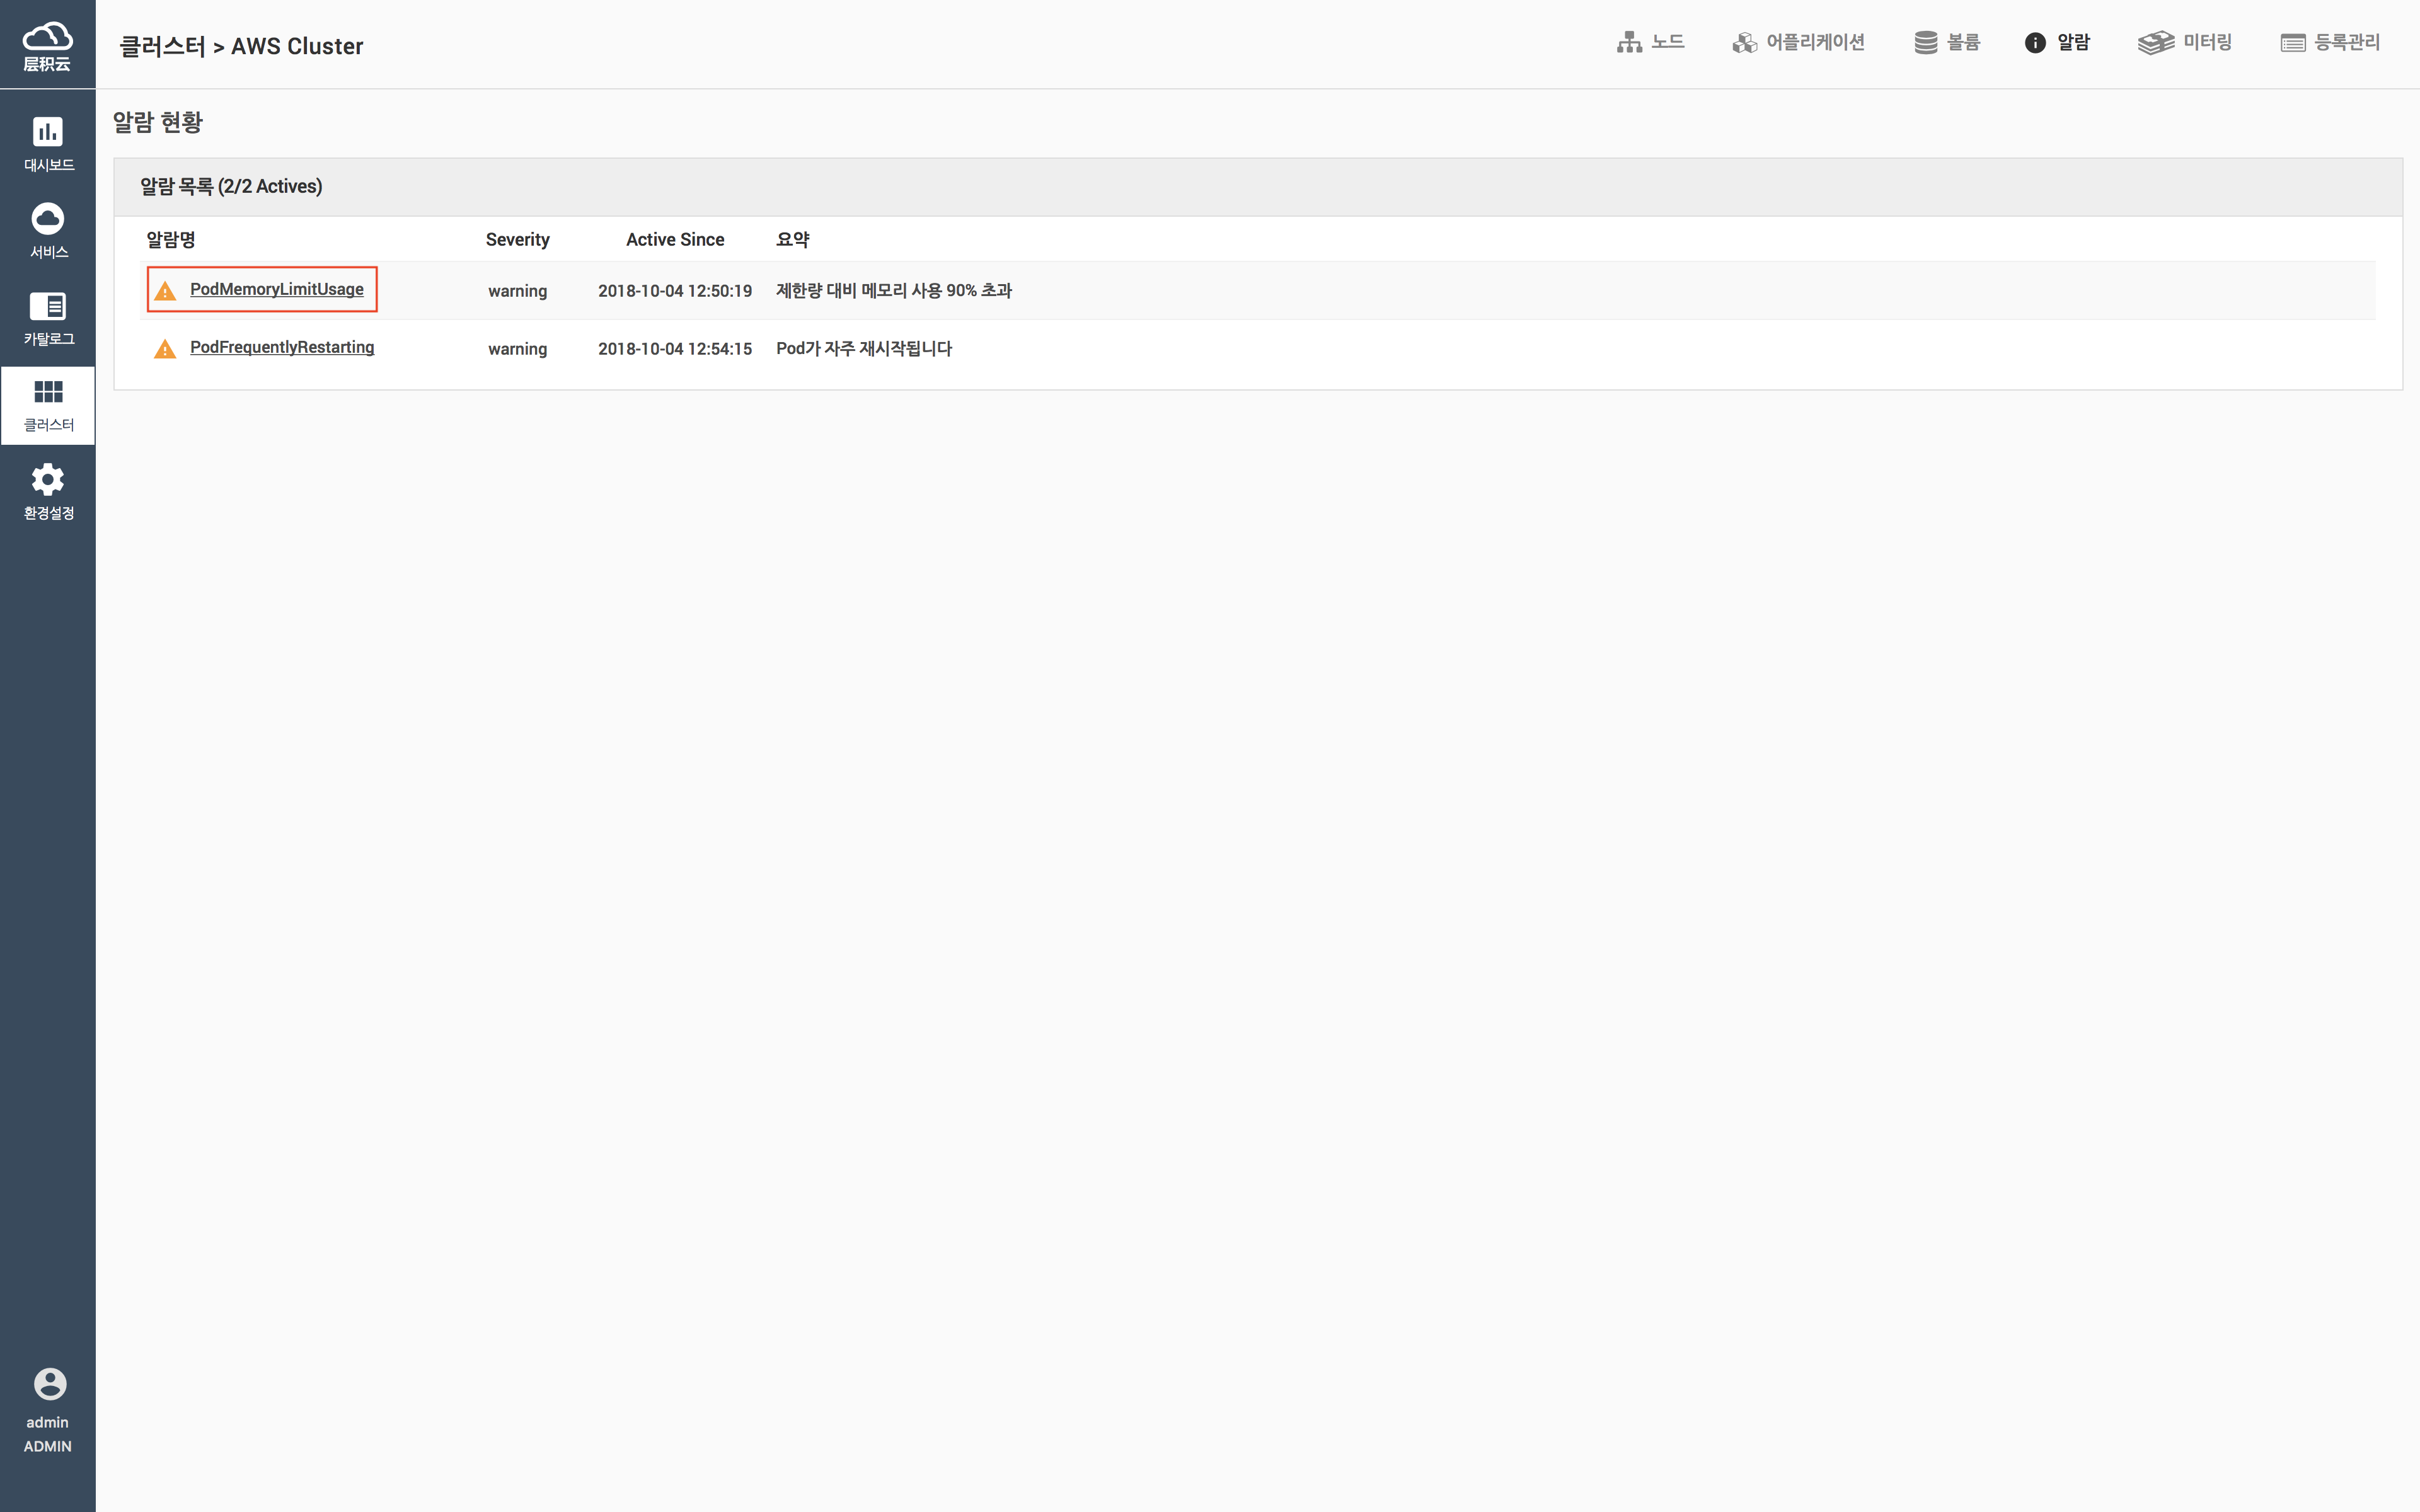This screenshot has height=1512, width=2420.
Task: Click warning triangle next to PodFrequentlyRestarting
Action: coord(165,349)
